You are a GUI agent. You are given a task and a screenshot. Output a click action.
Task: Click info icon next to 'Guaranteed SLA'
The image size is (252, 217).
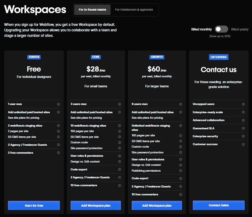click(243, 128)
